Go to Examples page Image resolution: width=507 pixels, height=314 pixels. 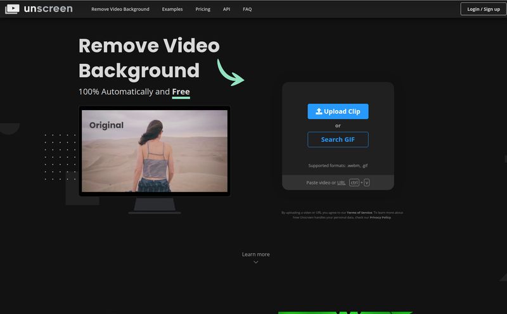coord(172,9)
